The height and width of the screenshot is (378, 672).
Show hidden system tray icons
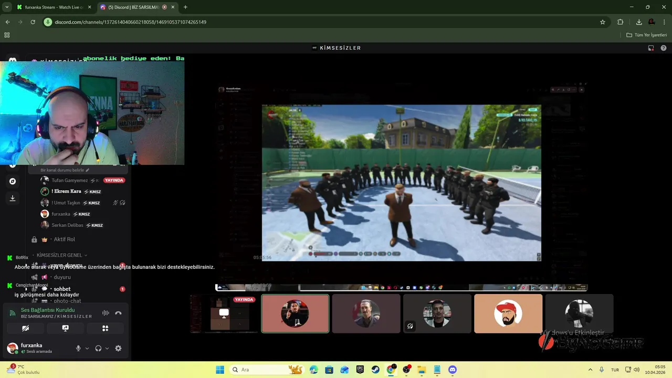[x=590, y=370]
